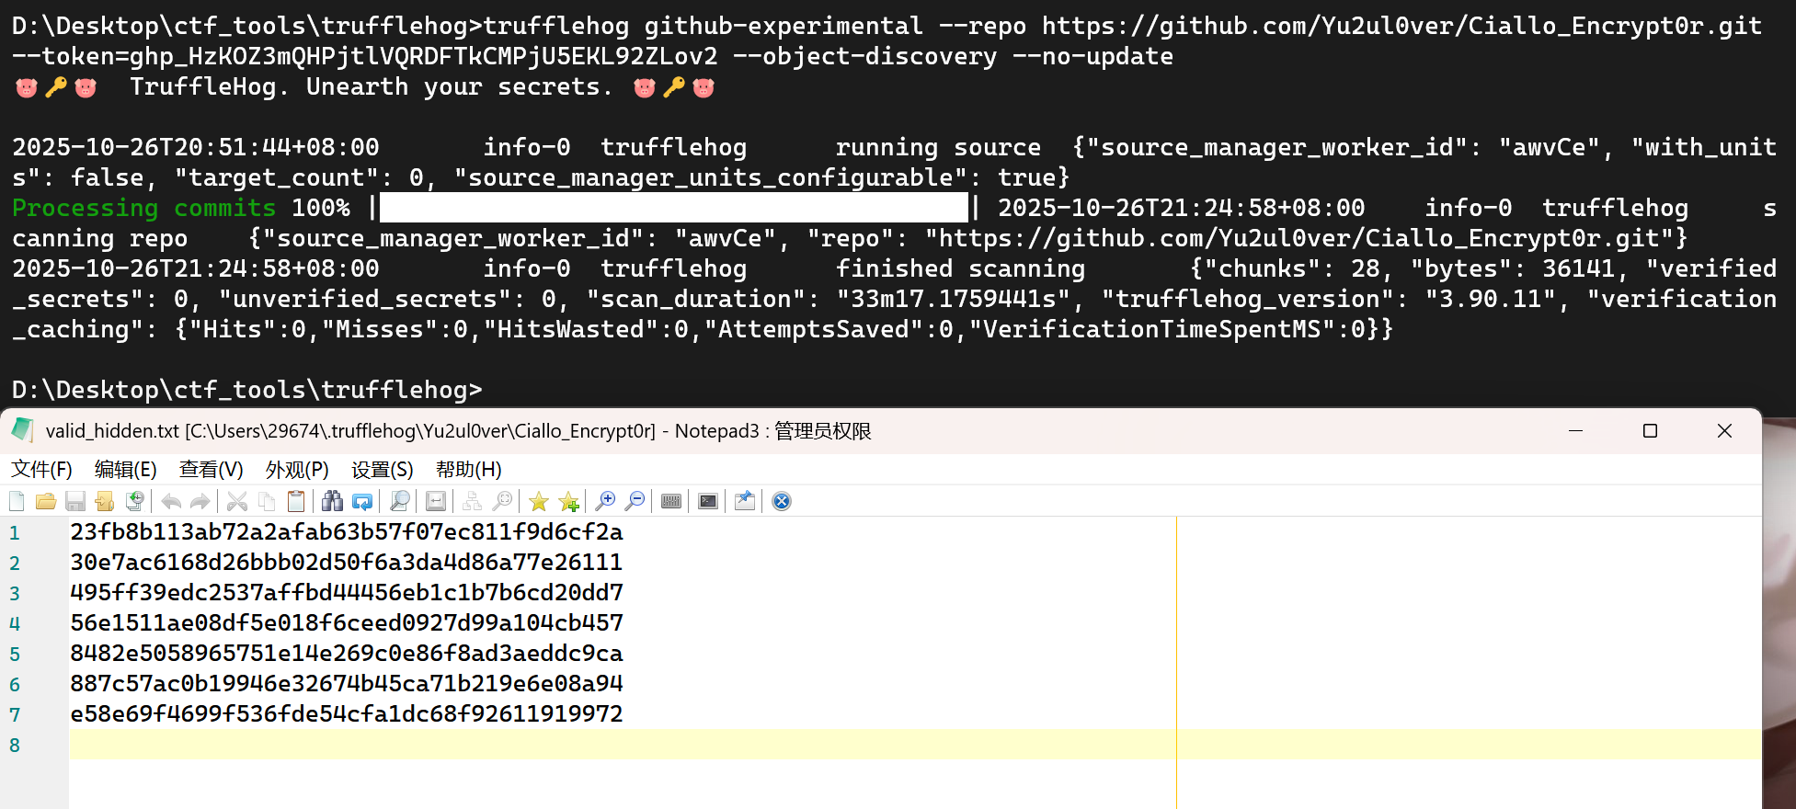
Task: Maximize the Notepad3 window
Action: tap(1650, 430)
